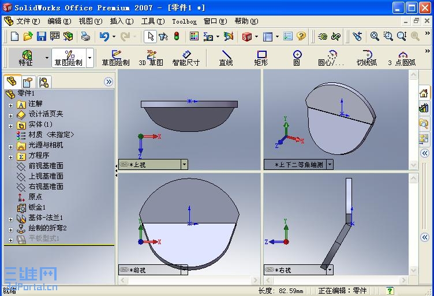Save the part with floppy icon
The height and width of the screenshot is (296, 434).
pyautogui.click(x=41, y=36)
